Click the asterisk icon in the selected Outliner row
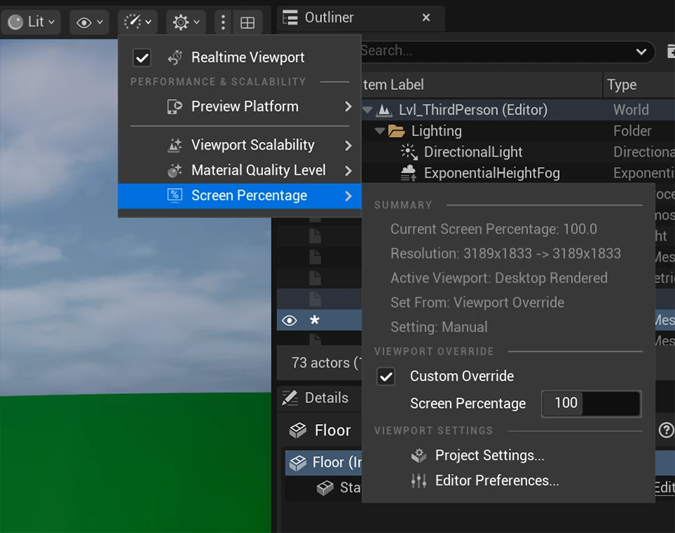The height and width of the screenshot is (533, 675). (315, 320)
